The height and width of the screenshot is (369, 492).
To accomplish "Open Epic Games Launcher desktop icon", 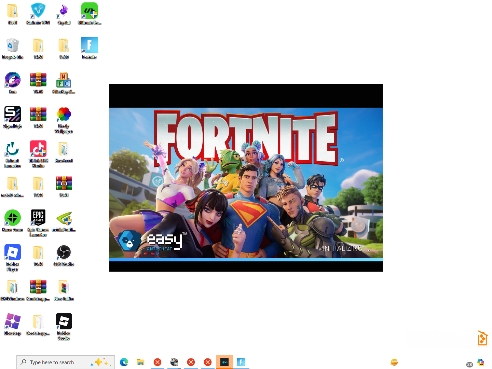I will (38, 223).
